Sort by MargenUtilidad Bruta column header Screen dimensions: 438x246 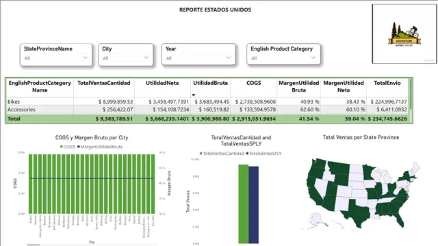click(x=298, y=87)
